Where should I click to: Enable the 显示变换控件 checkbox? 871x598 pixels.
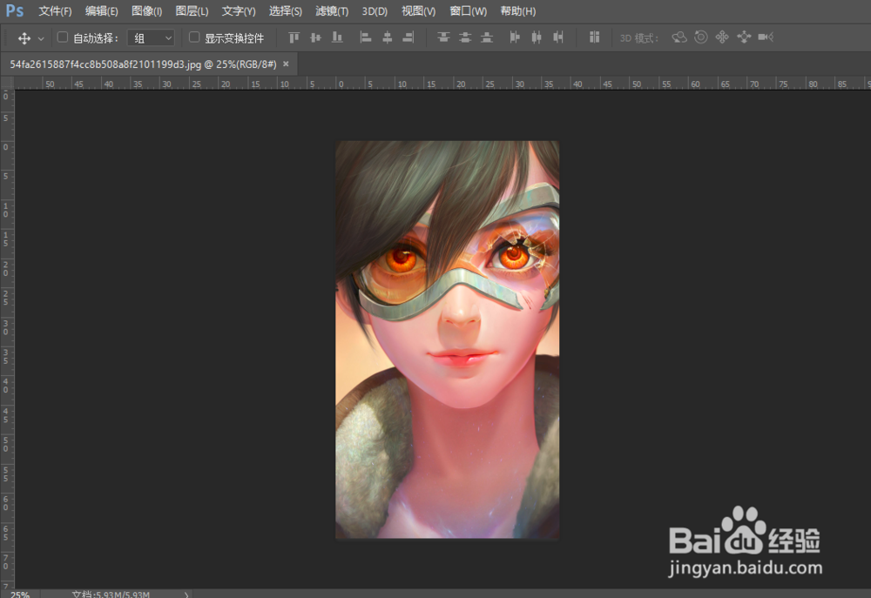194,37
